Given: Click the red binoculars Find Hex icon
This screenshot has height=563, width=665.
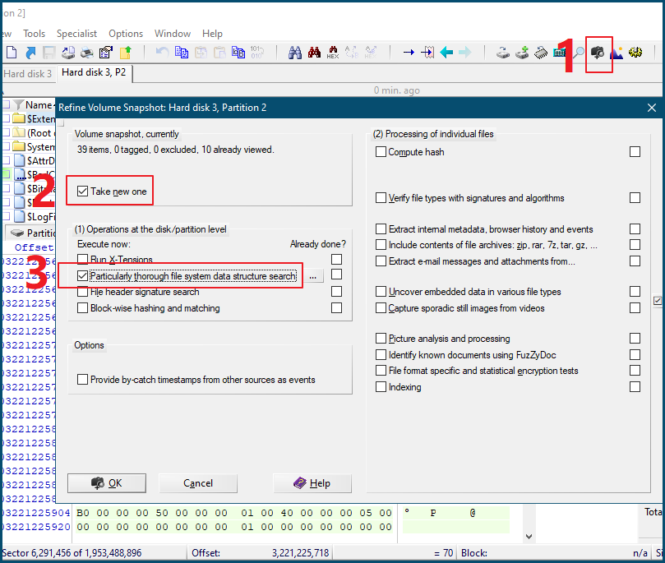Looking at the screenshot, I should tap(313, 53).
